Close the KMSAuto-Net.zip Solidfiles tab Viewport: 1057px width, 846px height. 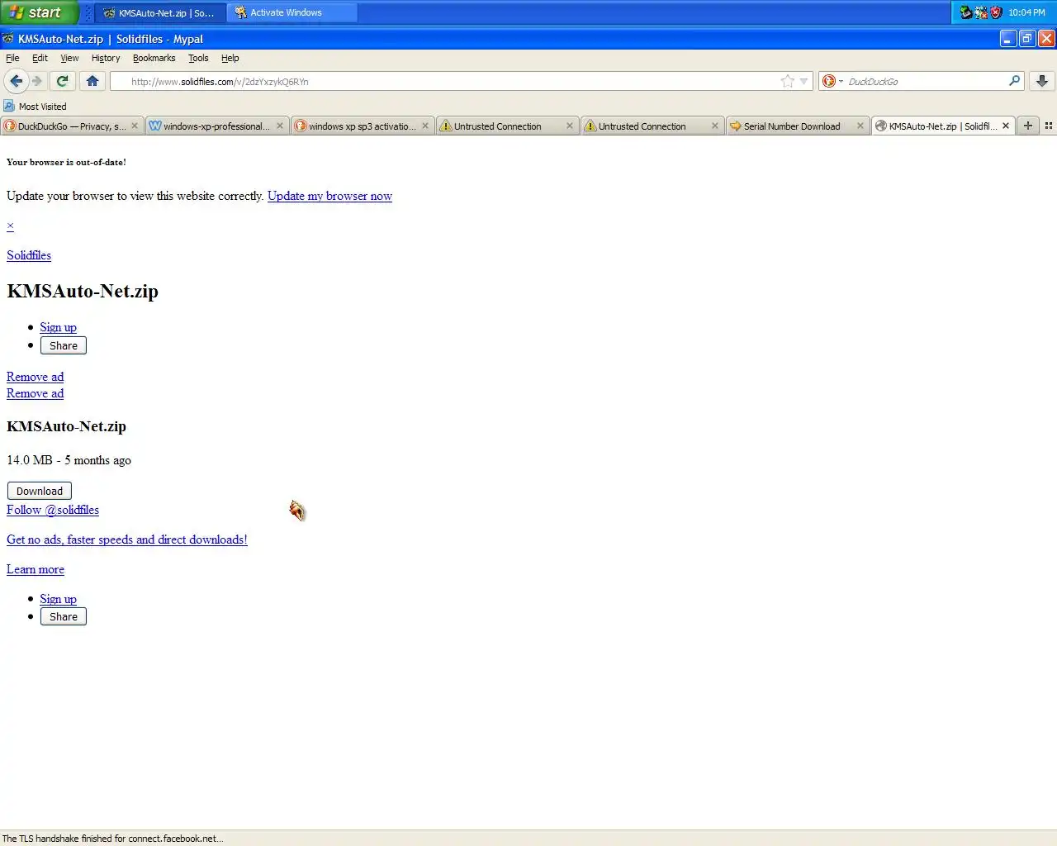[x=1006, y=126]
